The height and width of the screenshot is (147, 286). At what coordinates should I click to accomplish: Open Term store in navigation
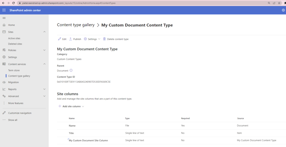(x=14, y=70)
